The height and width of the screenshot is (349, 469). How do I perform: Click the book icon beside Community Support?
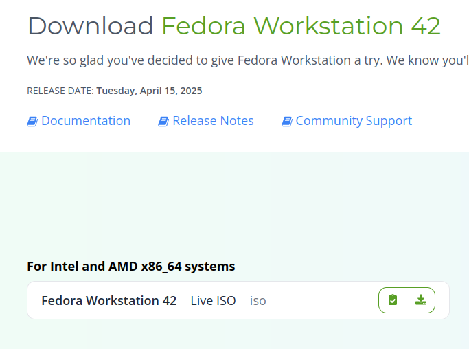pyautogui.click(x=287, y=122)
